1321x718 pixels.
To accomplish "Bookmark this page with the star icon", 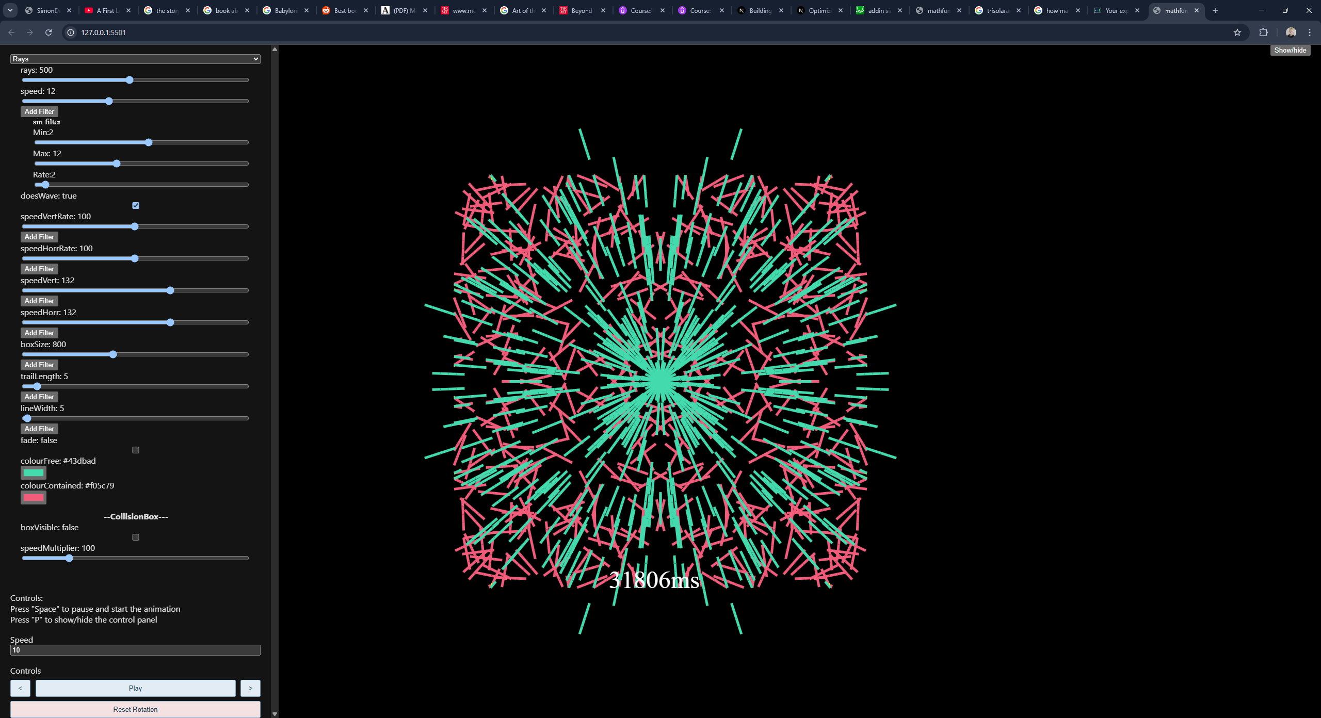I will click(x=1237, y=32).
